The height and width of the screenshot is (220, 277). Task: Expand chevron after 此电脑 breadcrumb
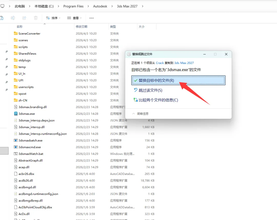[29, 6]
